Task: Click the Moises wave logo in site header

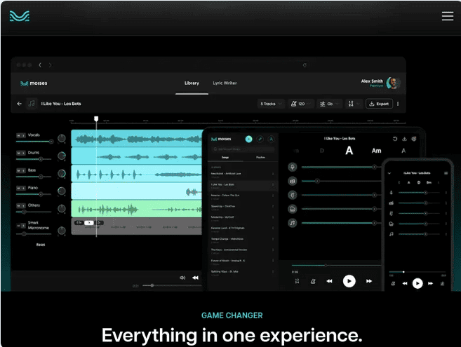Action: click(x=20, y=16)
